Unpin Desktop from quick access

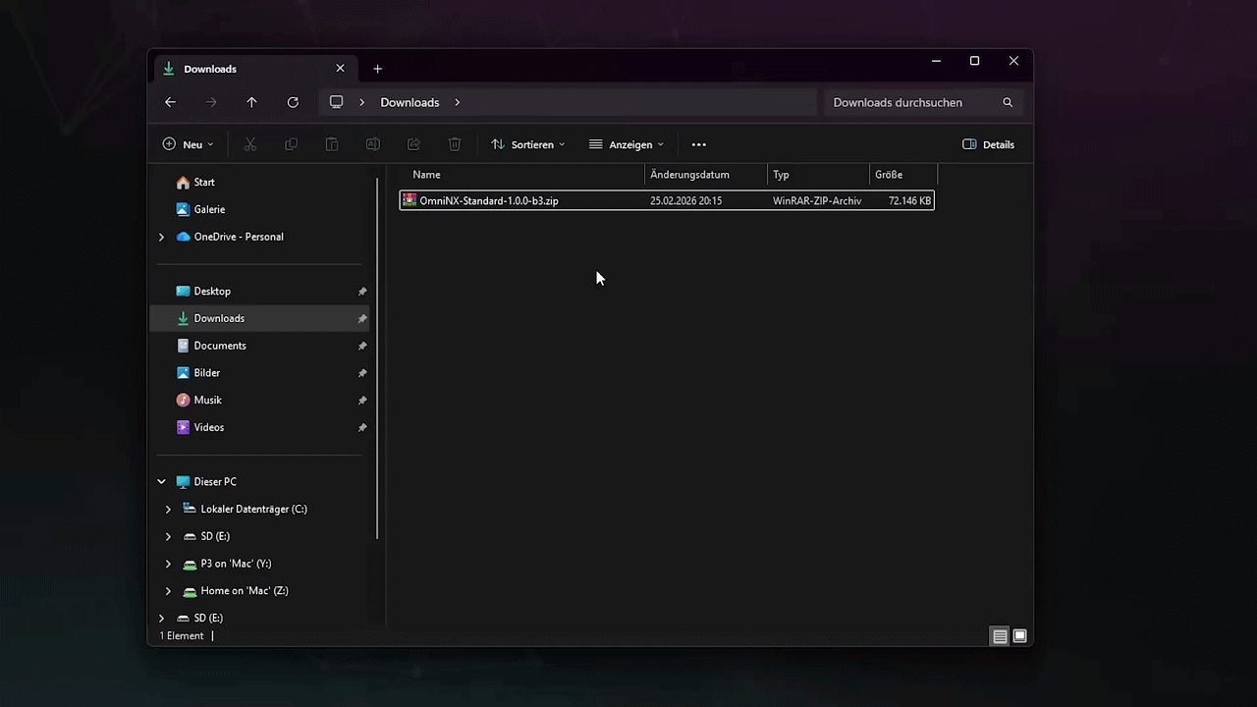[362, 292]
